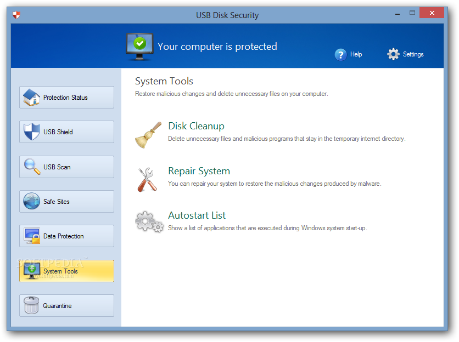
Task: Click the 'Delete unnecessary files' description
Action: [x=287, y=139]
